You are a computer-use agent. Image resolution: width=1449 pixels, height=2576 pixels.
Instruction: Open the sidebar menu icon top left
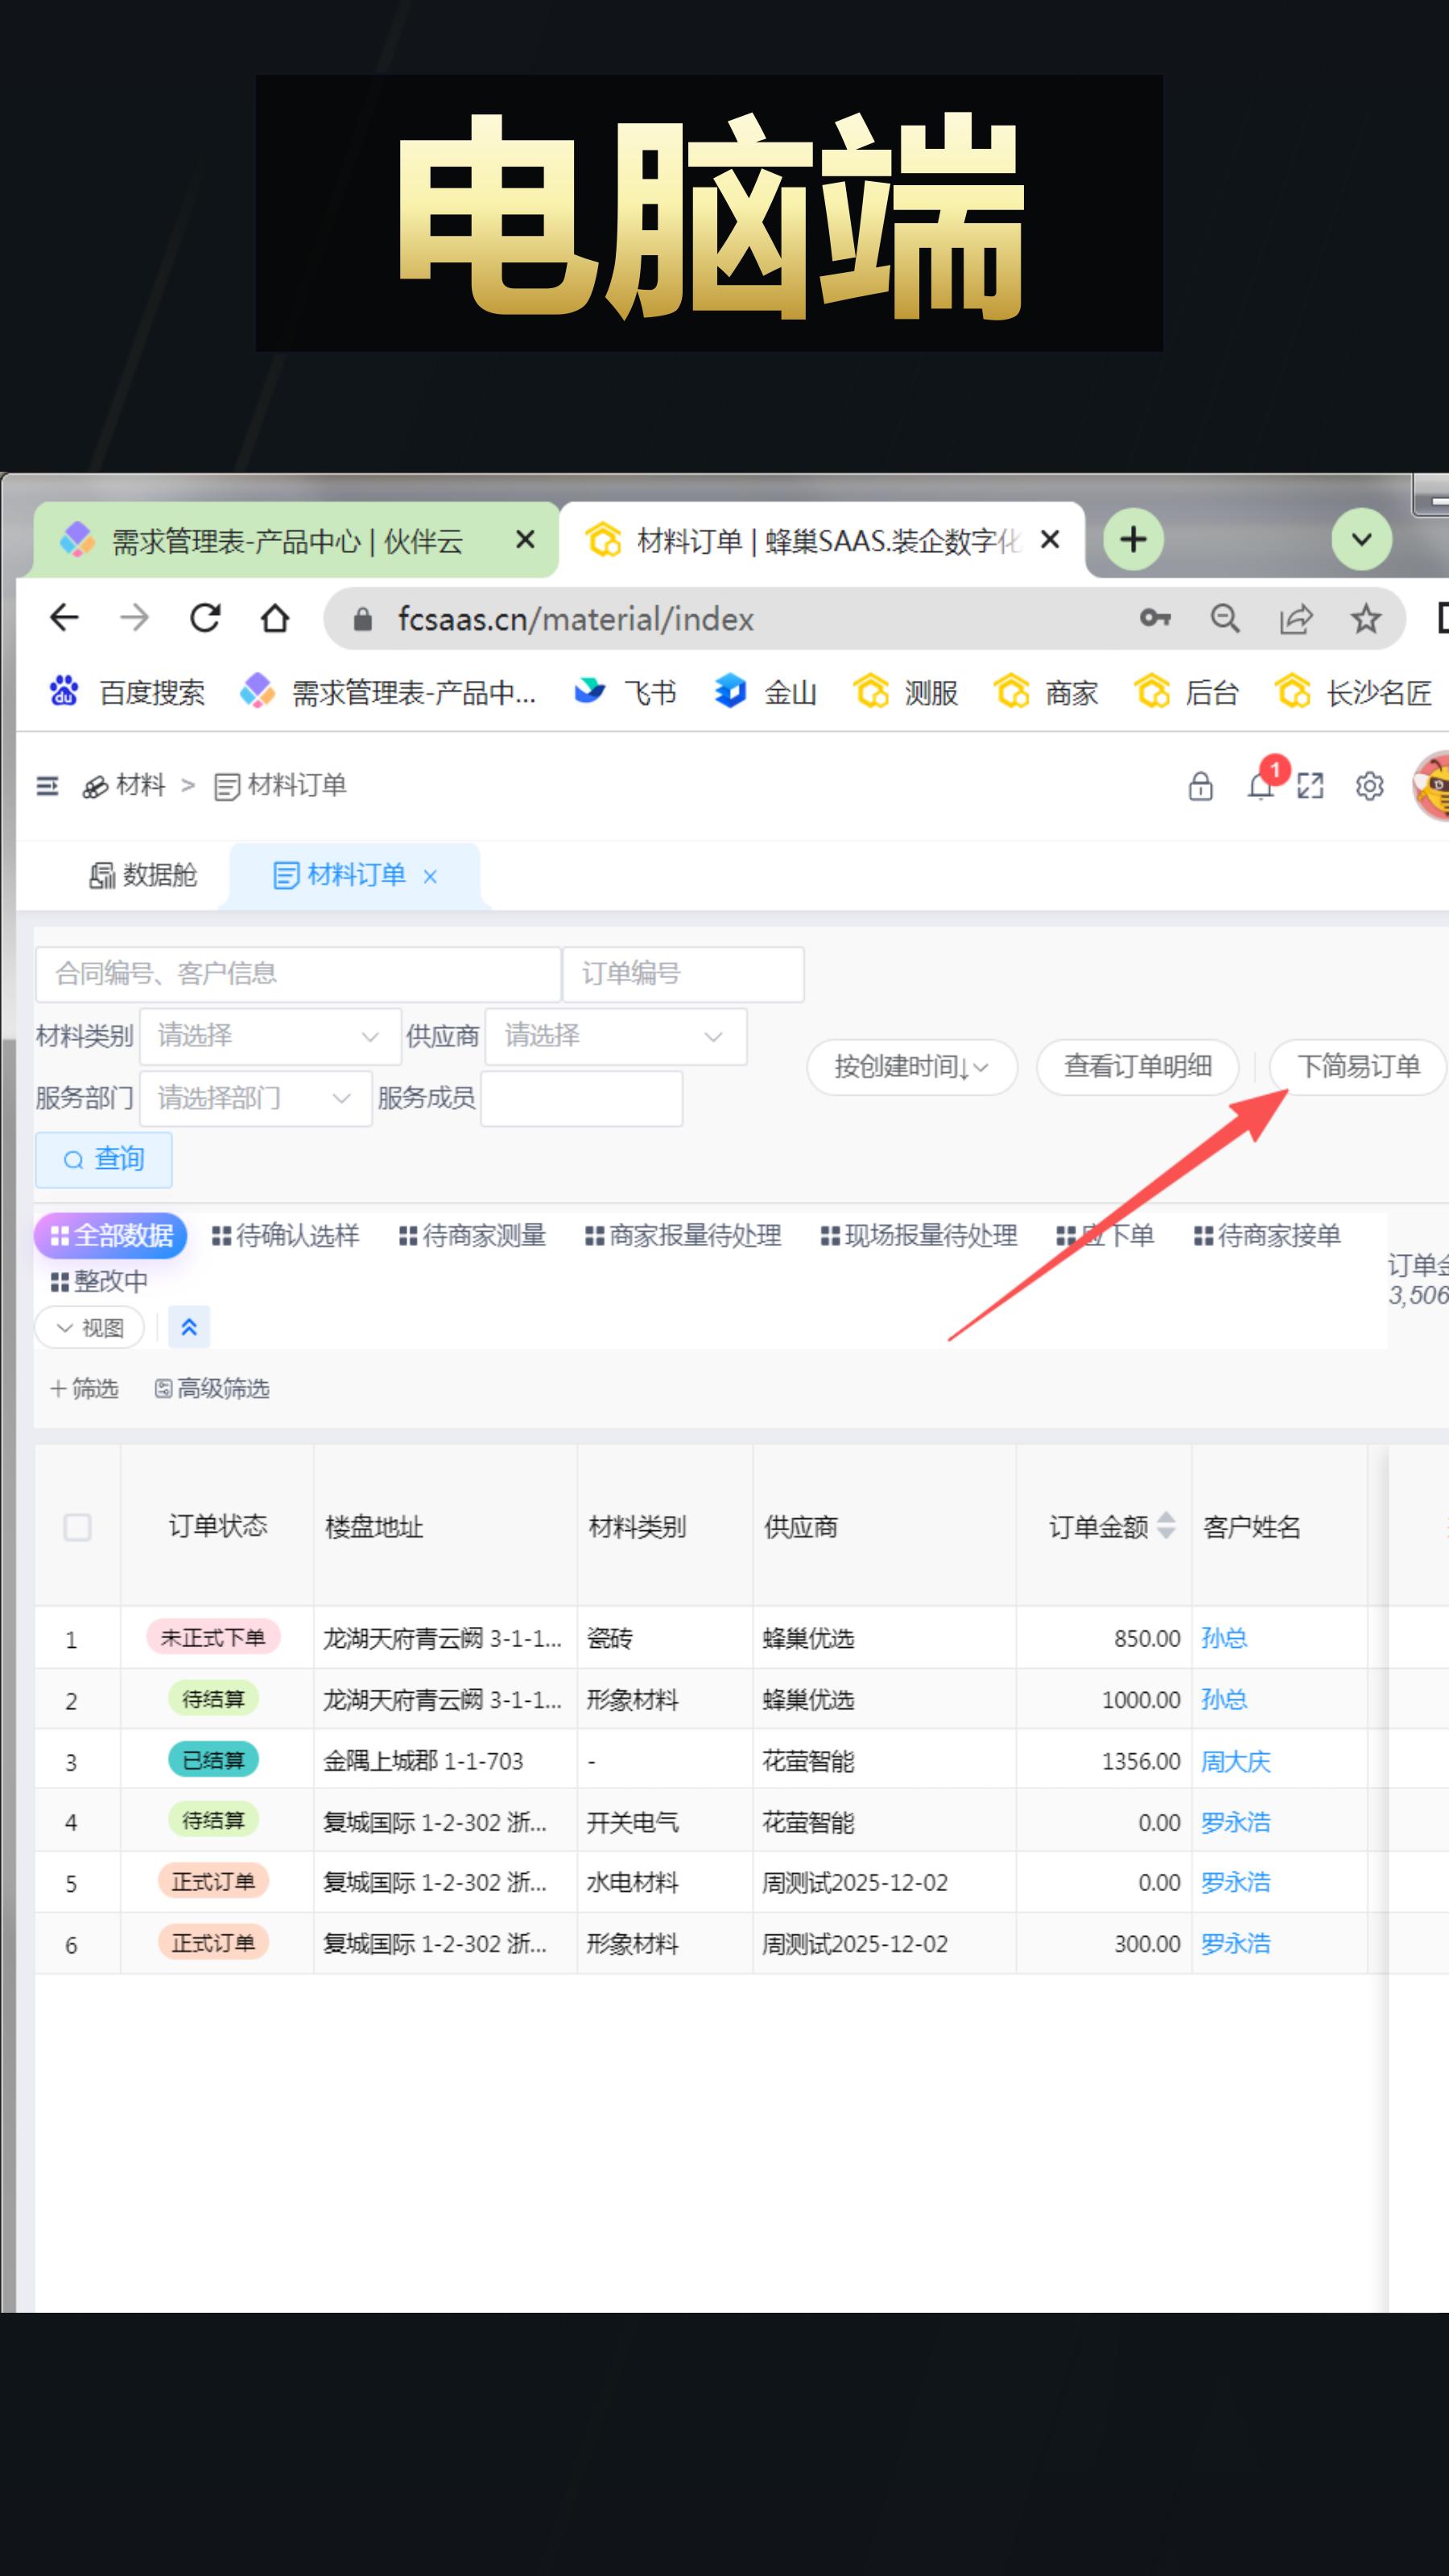click(x=47, y=787)
